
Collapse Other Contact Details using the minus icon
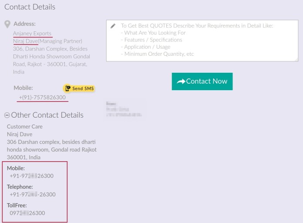tap(7, 115)
